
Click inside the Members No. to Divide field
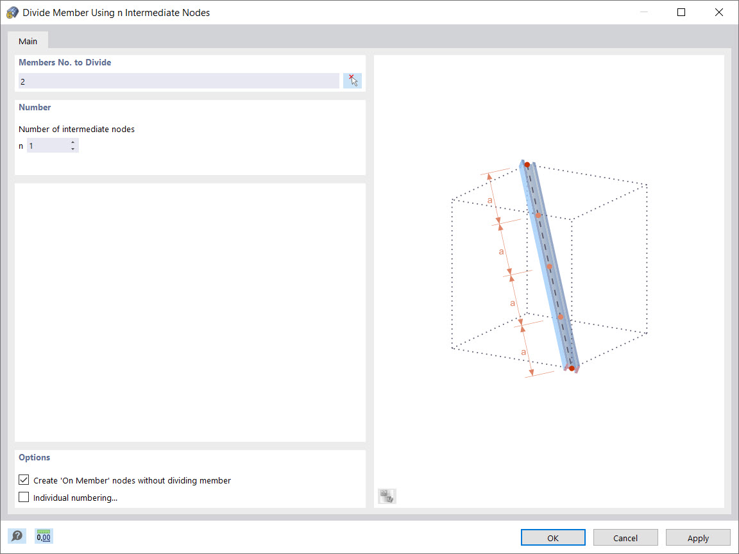[x=178, y=81]
